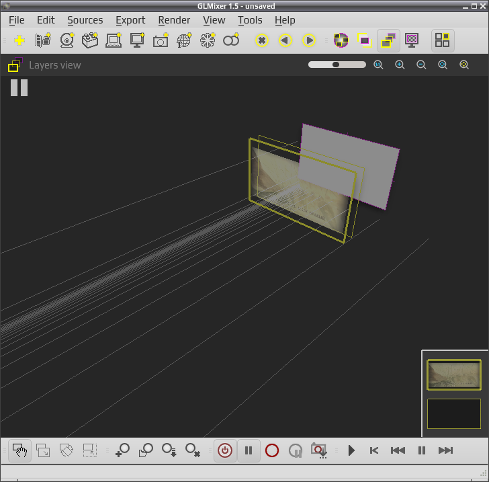The image size is (489, 482).
Task: Open the Sources menu
Action: pyautogui.click(x=85, y=20)
